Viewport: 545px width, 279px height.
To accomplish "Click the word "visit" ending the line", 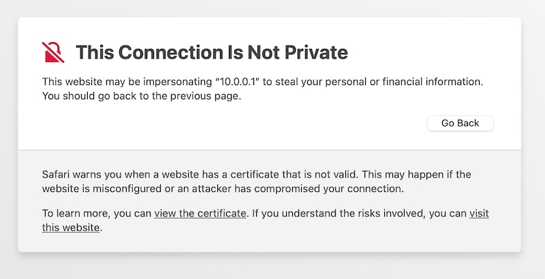I will point(479,214).
